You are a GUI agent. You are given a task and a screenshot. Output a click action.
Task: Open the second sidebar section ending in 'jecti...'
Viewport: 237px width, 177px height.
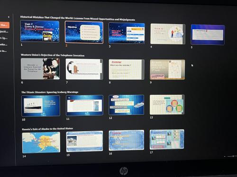[4, 32]
